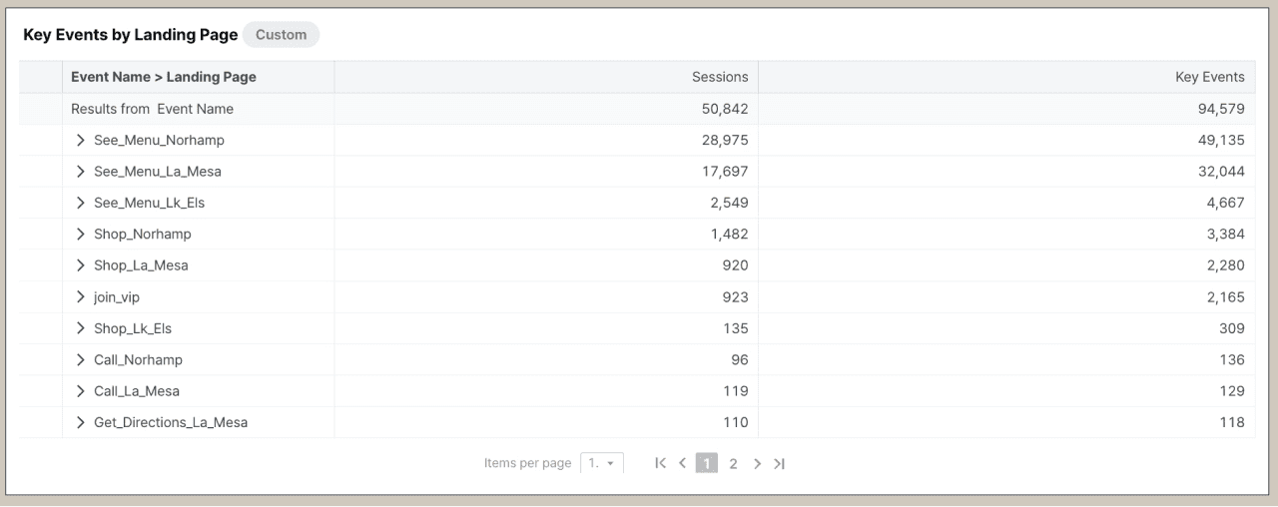Click the Custom badge next to title
Image resolution: width=1278 pixels, height=507 pixels.
click(281, 35)
